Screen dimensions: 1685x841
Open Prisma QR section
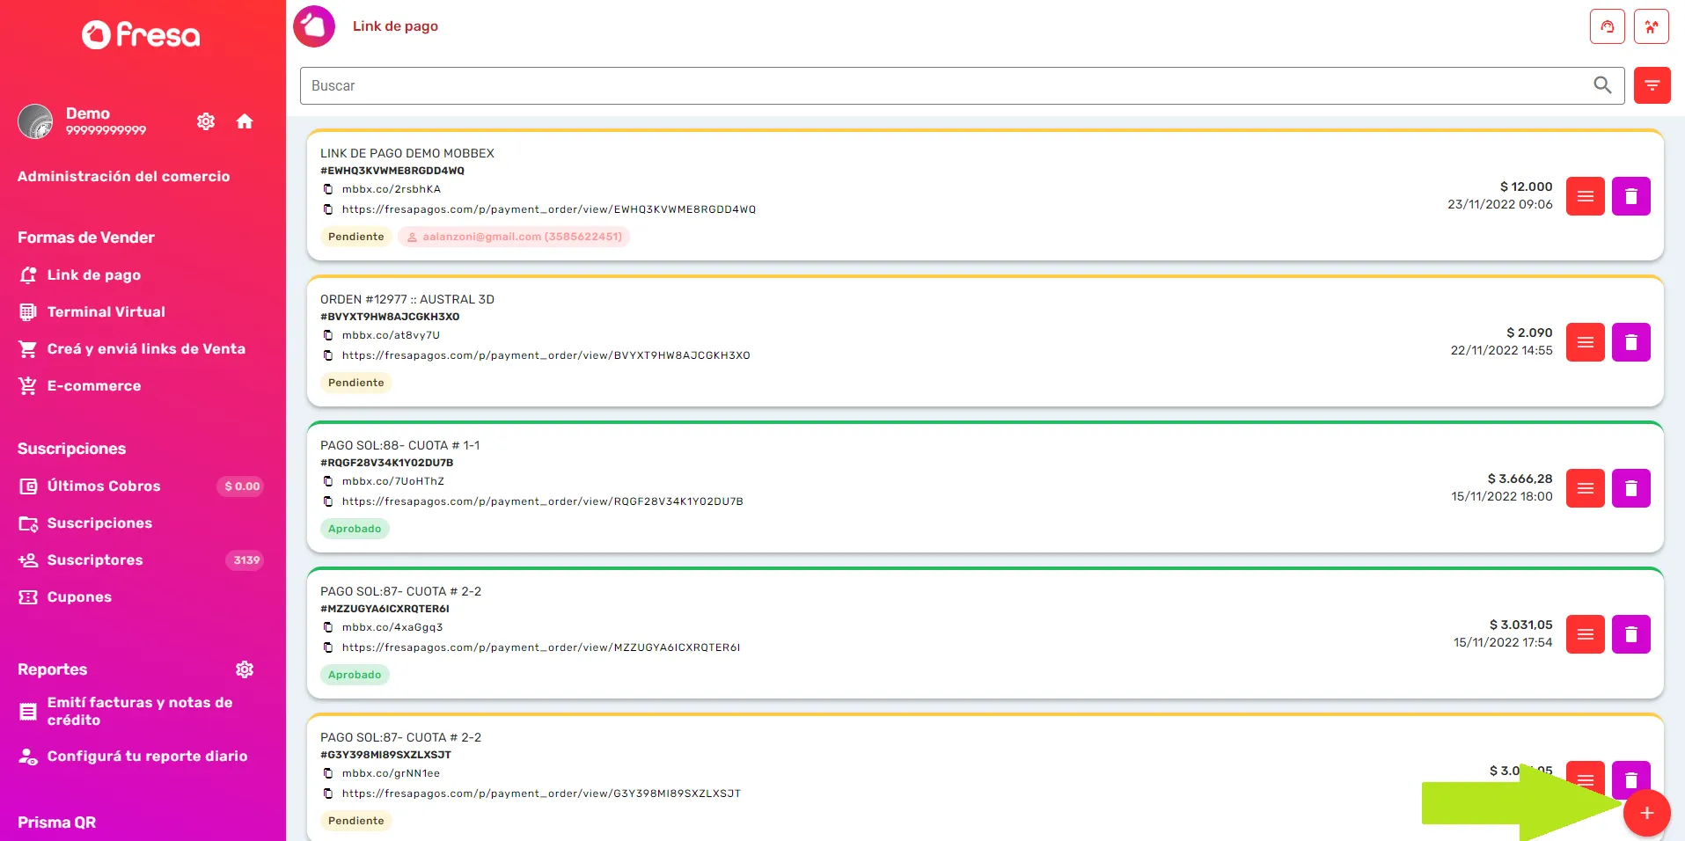coord(56,823)
